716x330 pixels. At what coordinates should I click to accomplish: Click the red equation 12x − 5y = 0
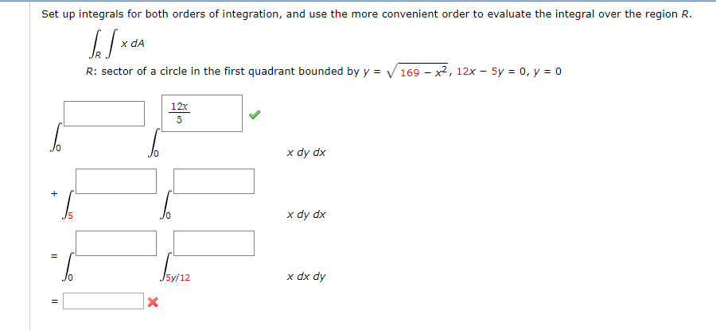493,72
